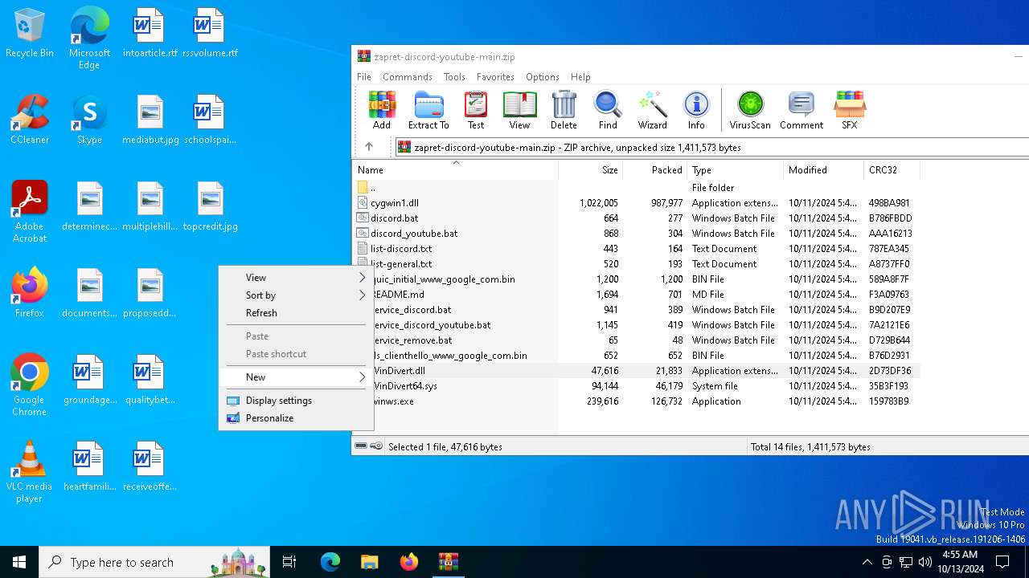Viewport: 1029px width, 578px height.
Task: Select the Firefox desktop shortcut
Action: 30,293
